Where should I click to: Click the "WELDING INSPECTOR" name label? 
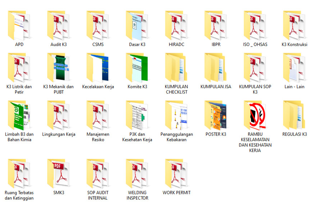[x=137, y=195]
